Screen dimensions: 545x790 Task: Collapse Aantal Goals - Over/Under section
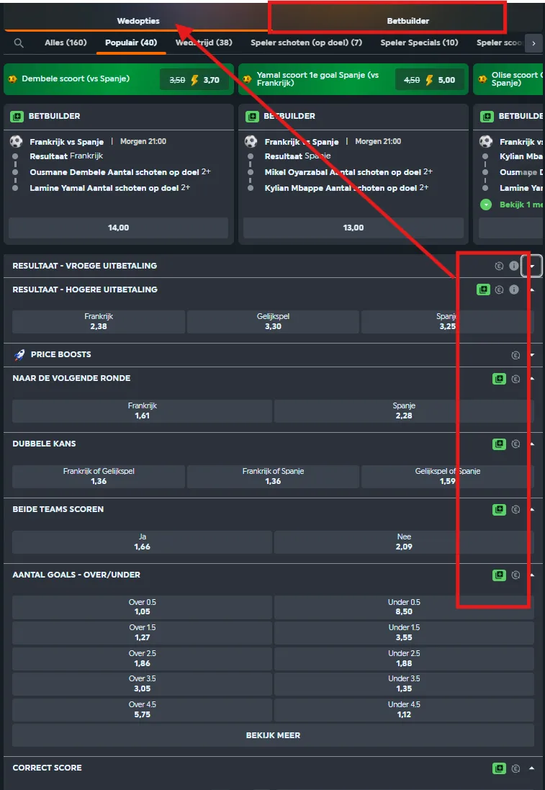coord(533,575)
